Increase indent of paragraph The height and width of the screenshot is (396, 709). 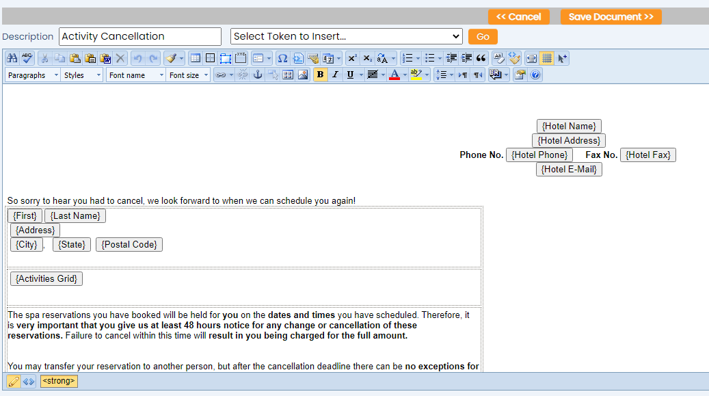point(466,58)
